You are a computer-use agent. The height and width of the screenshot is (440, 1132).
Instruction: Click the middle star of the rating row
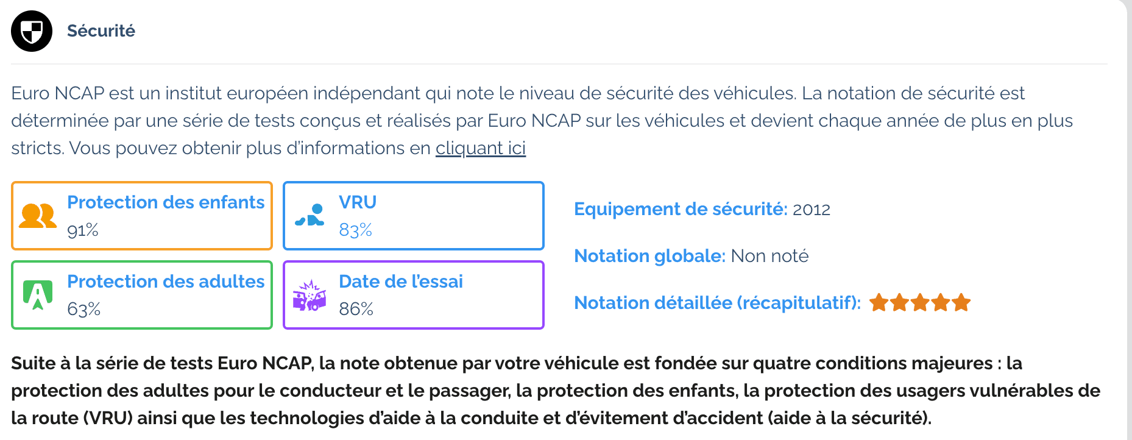click(x=921, y=302)
